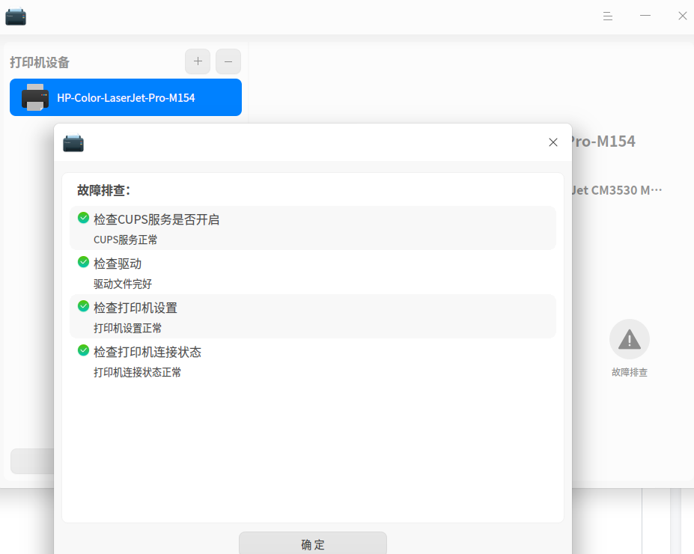The width and height of the screenshot is (694, 554).
Task: Click the green check beside 检查打印机设置
Action: click(x=83, y=306)
